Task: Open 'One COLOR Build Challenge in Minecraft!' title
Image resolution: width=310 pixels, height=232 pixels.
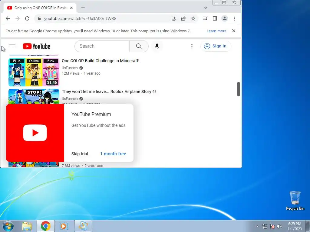Action: click(x=101, y=61)
